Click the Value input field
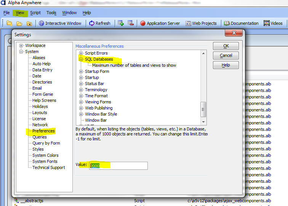Viewport: 288px width, 206px height. tap(118, 166)
